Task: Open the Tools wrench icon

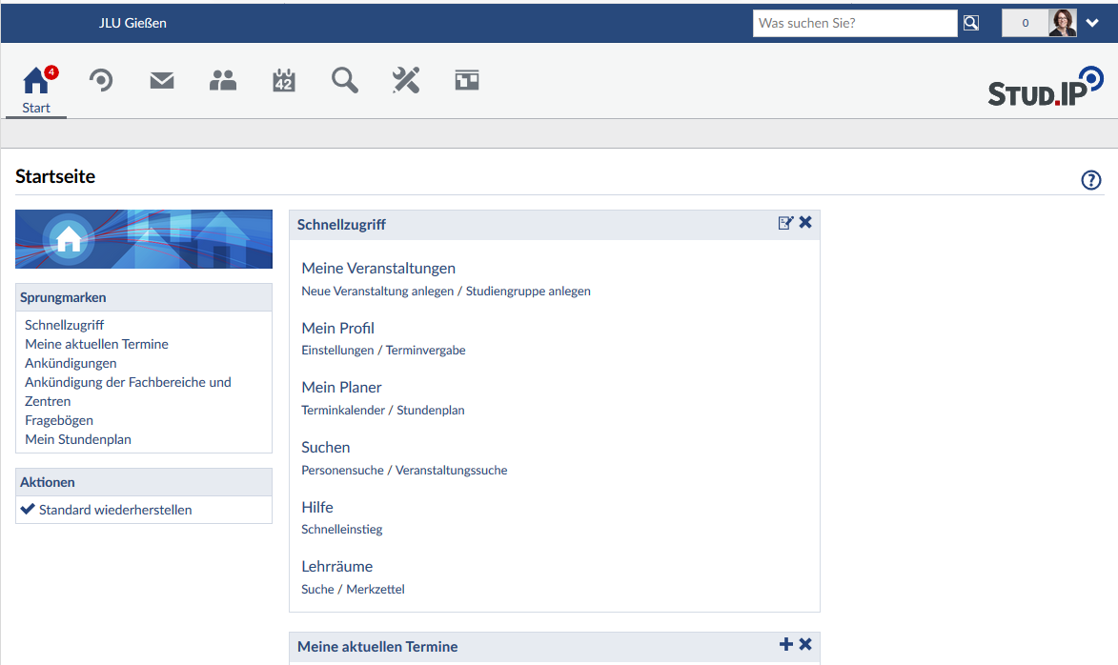Action: [x=406, y=81]
